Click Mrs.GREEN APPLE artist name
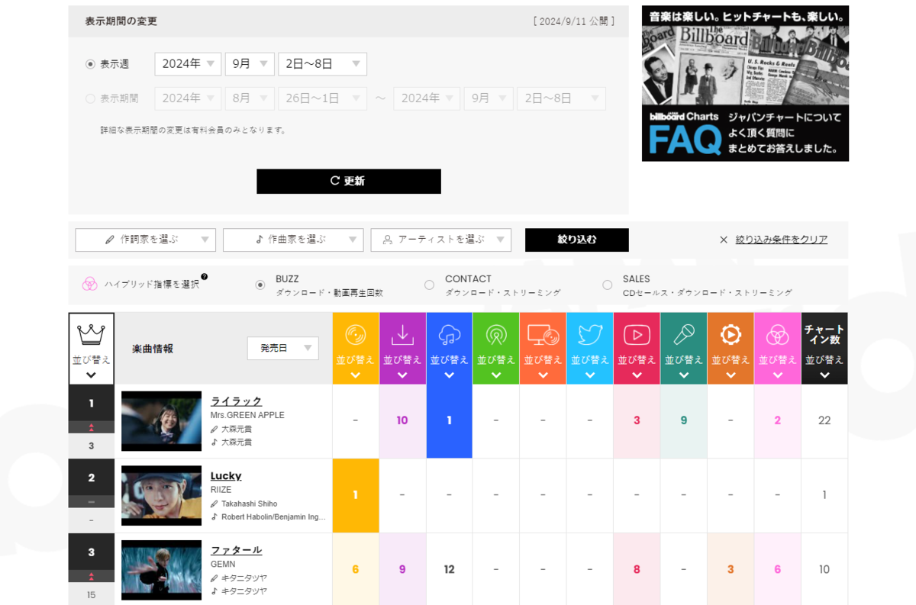 click(x=247, y=415)
